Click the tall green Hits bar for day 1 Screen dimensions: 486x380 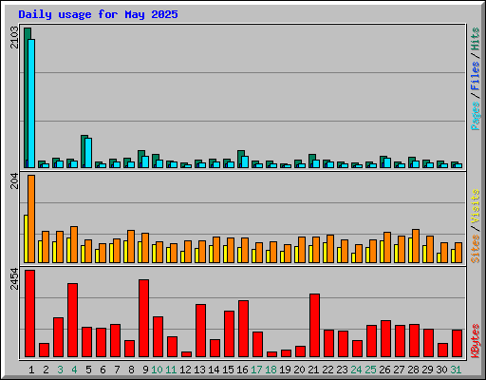(x=28, y=98)
